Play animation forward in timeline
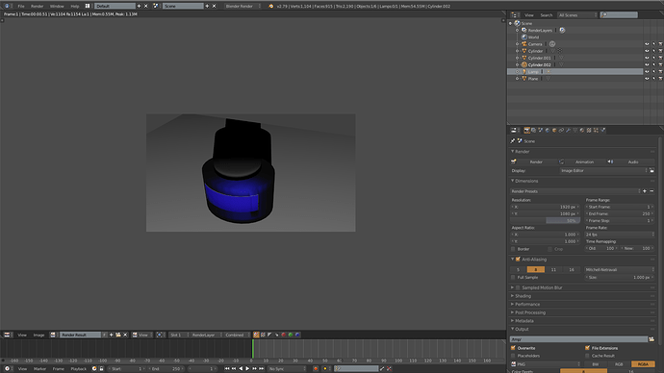This screenshot has height=373, width=664. 247,369
